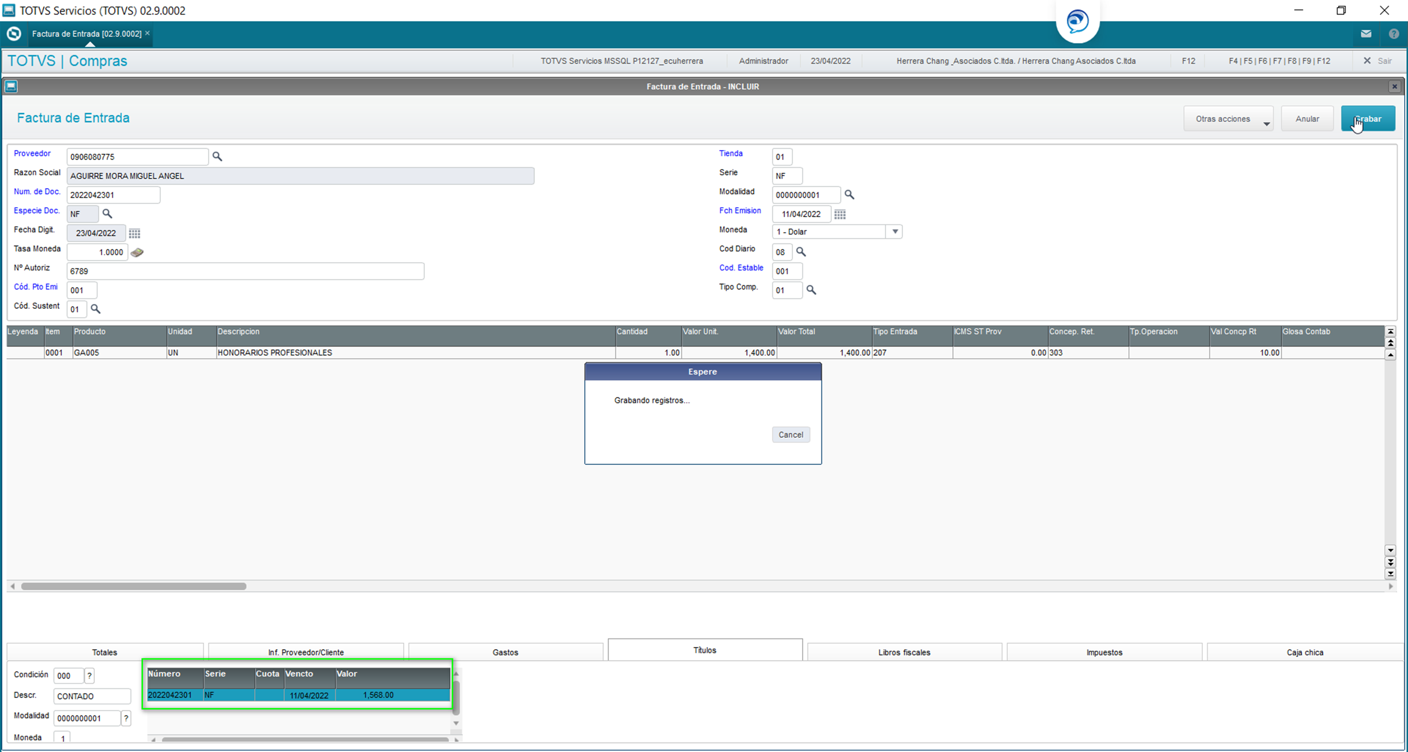Expand the Otras acciones dropdown
1408x752 pixels.
[x=1228, y=119]
